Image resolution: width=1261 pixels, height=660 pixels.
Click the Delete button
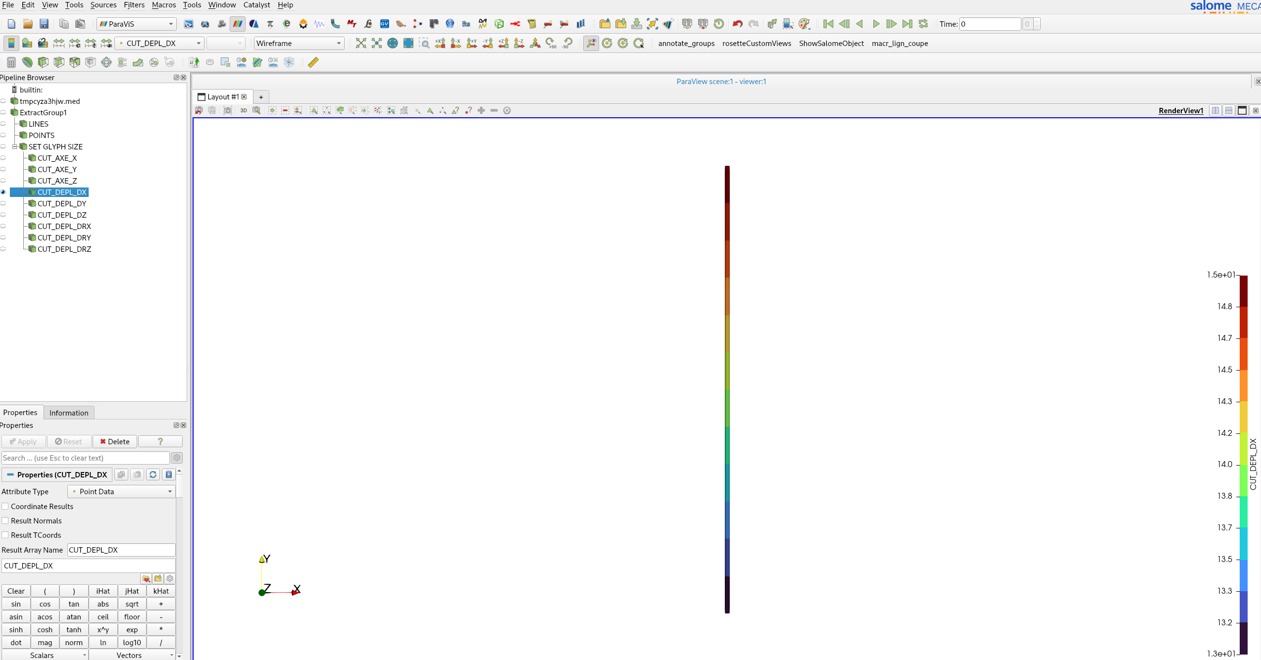(x=115, y=441)
